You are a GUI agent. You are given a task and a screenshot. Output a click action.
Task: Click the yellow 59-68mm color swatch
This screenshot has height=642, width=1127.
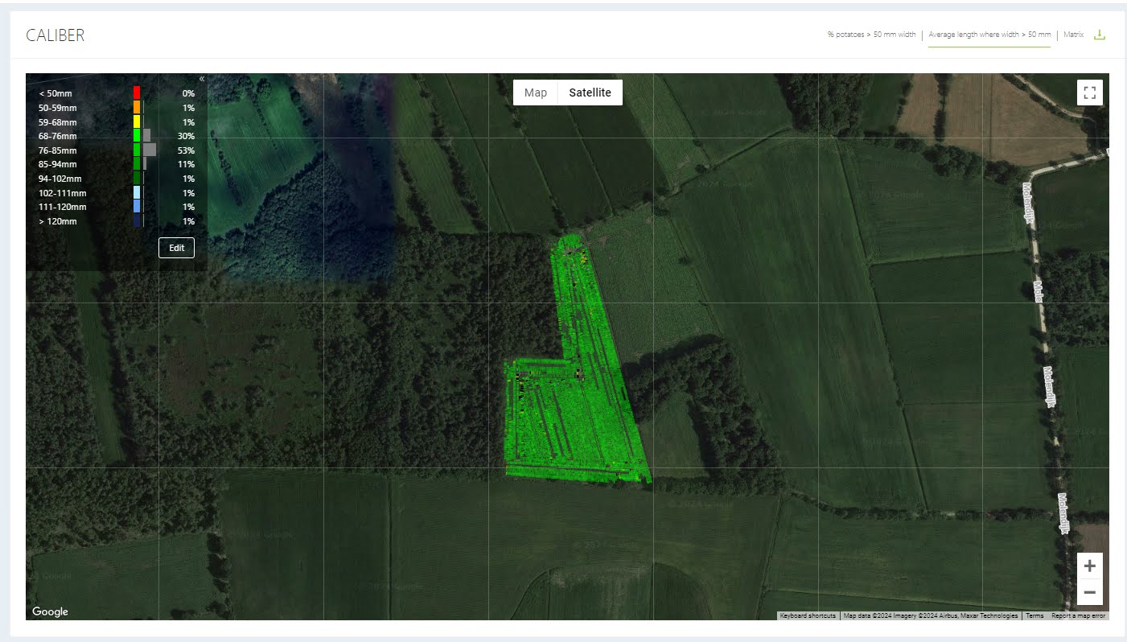[137, 121]
